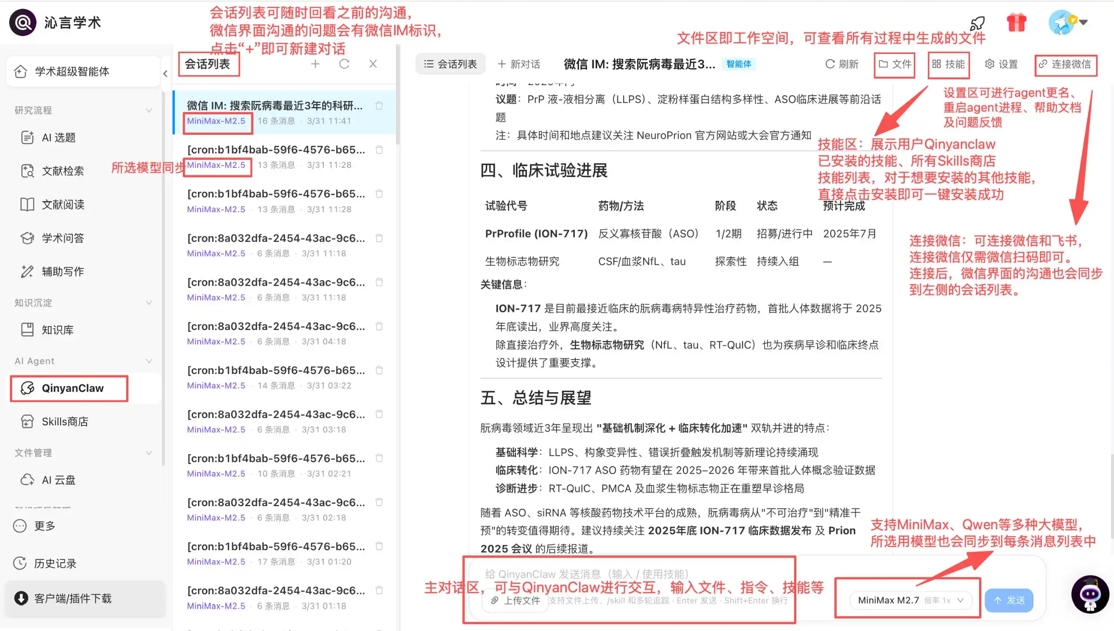Click the refresh icon in conversation list header

coord(344,64)
